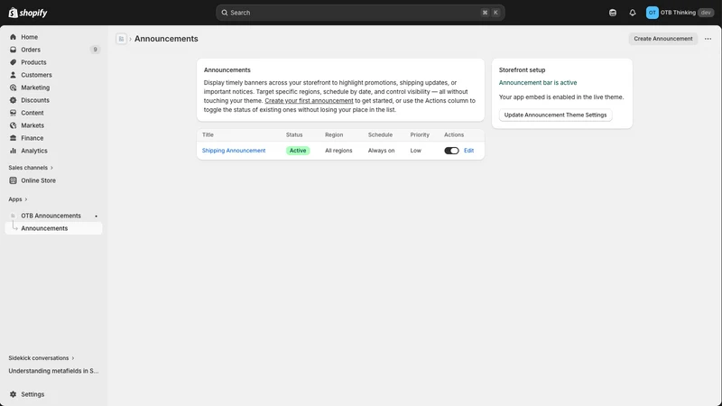
Task: Open Analytics in the sidebar
Action: (x=53, y=151)
